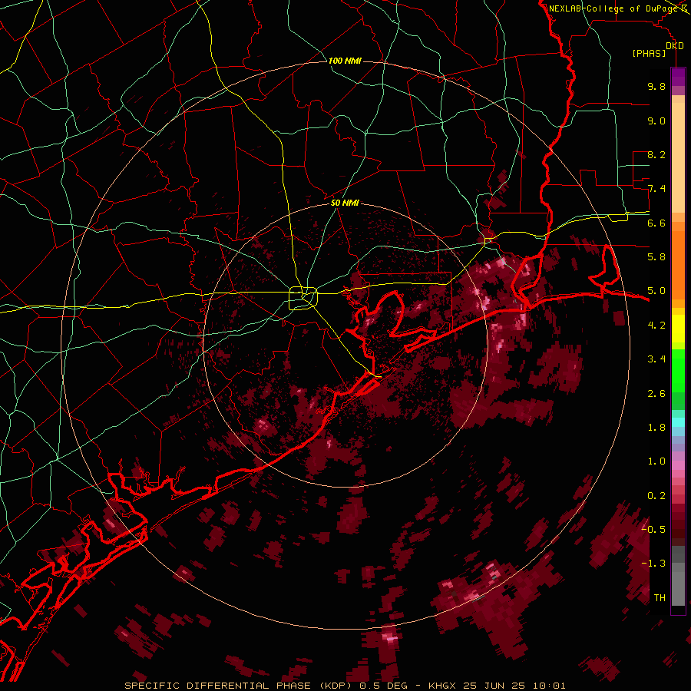Click the 5.8 scale value

tap(656, 257)
